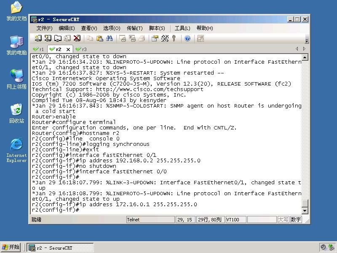The height and width of the screenshot is (253, 337).
Task: Click terminal scrollbar up arrow
Action: click(x=305, y=57)
